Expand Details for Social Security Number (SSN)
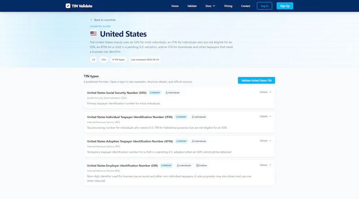This screenshot has height=199, width=359. tap(265, 92)
